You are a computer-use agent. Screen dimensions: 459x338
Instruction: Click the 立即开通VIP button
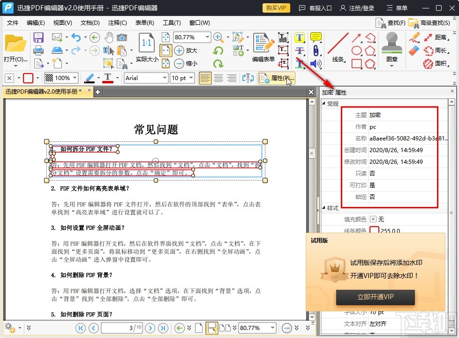click(375, 297)
